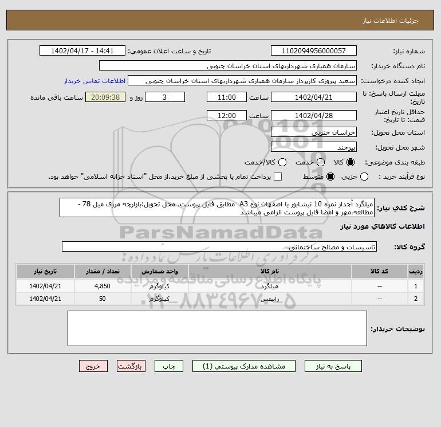441x427 pixels.
Task: Click row number 2 cell
Action: 416,299
